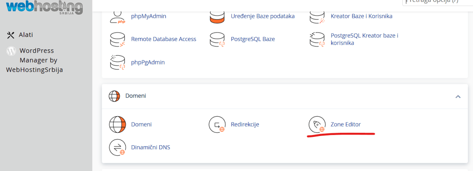Screen dimensions: 473x171
Task: Open the Kreator Baze i Korisnika icon
Action: tap(317, 17)
